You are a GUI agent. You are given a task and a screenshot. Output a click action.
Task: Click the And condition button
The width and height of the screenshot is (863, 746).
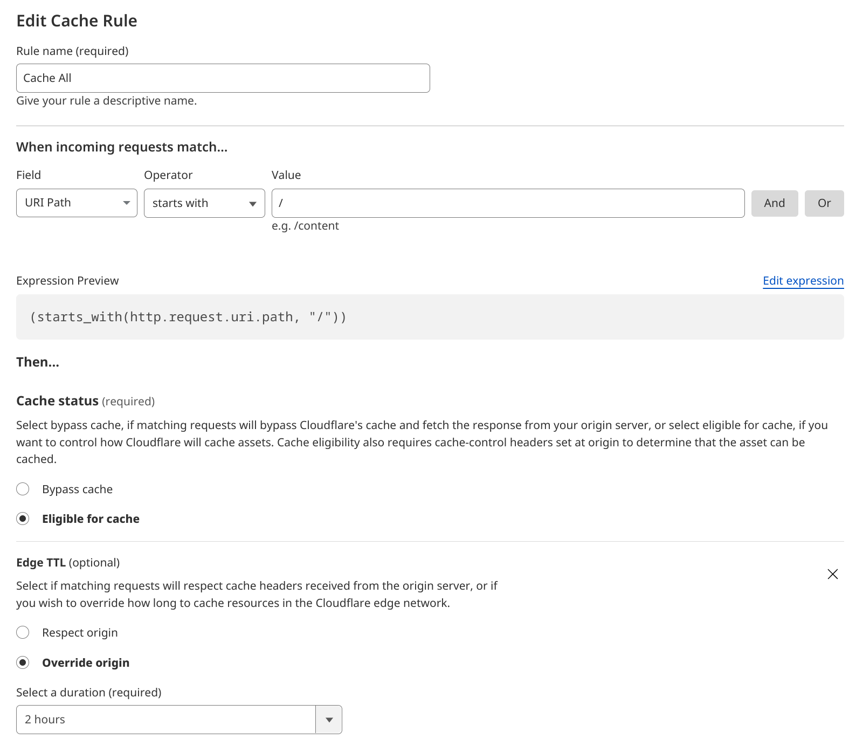coord(775,203)
